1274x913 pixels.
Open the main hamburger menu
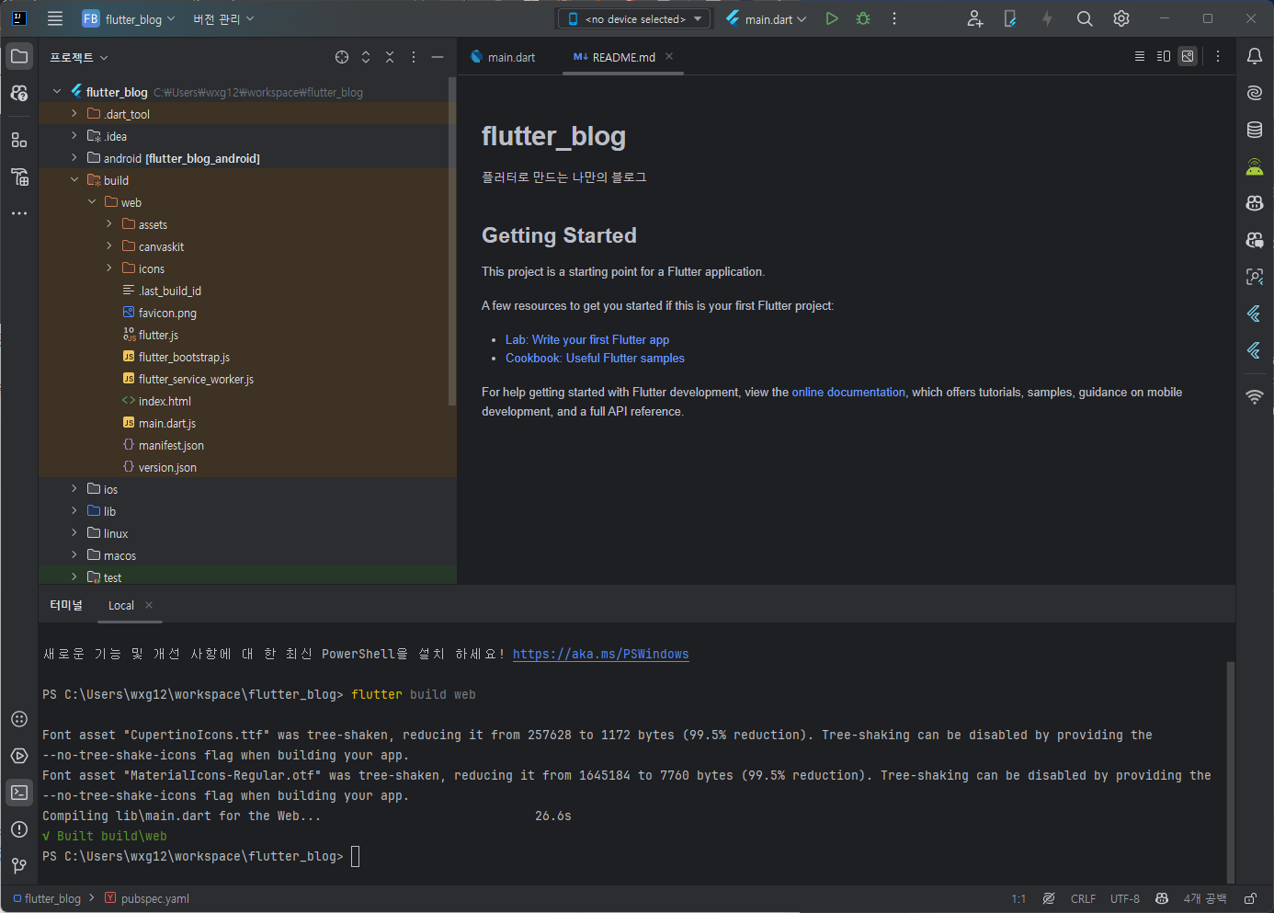click(x=55, y=18)
